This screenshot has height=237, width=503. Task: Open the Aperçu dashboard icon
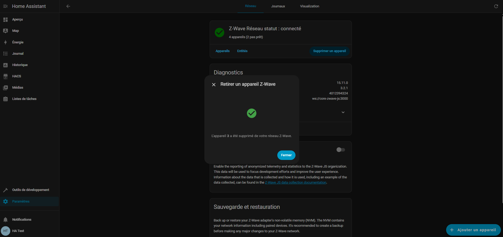pyautogui.click(x=5, y=19)
